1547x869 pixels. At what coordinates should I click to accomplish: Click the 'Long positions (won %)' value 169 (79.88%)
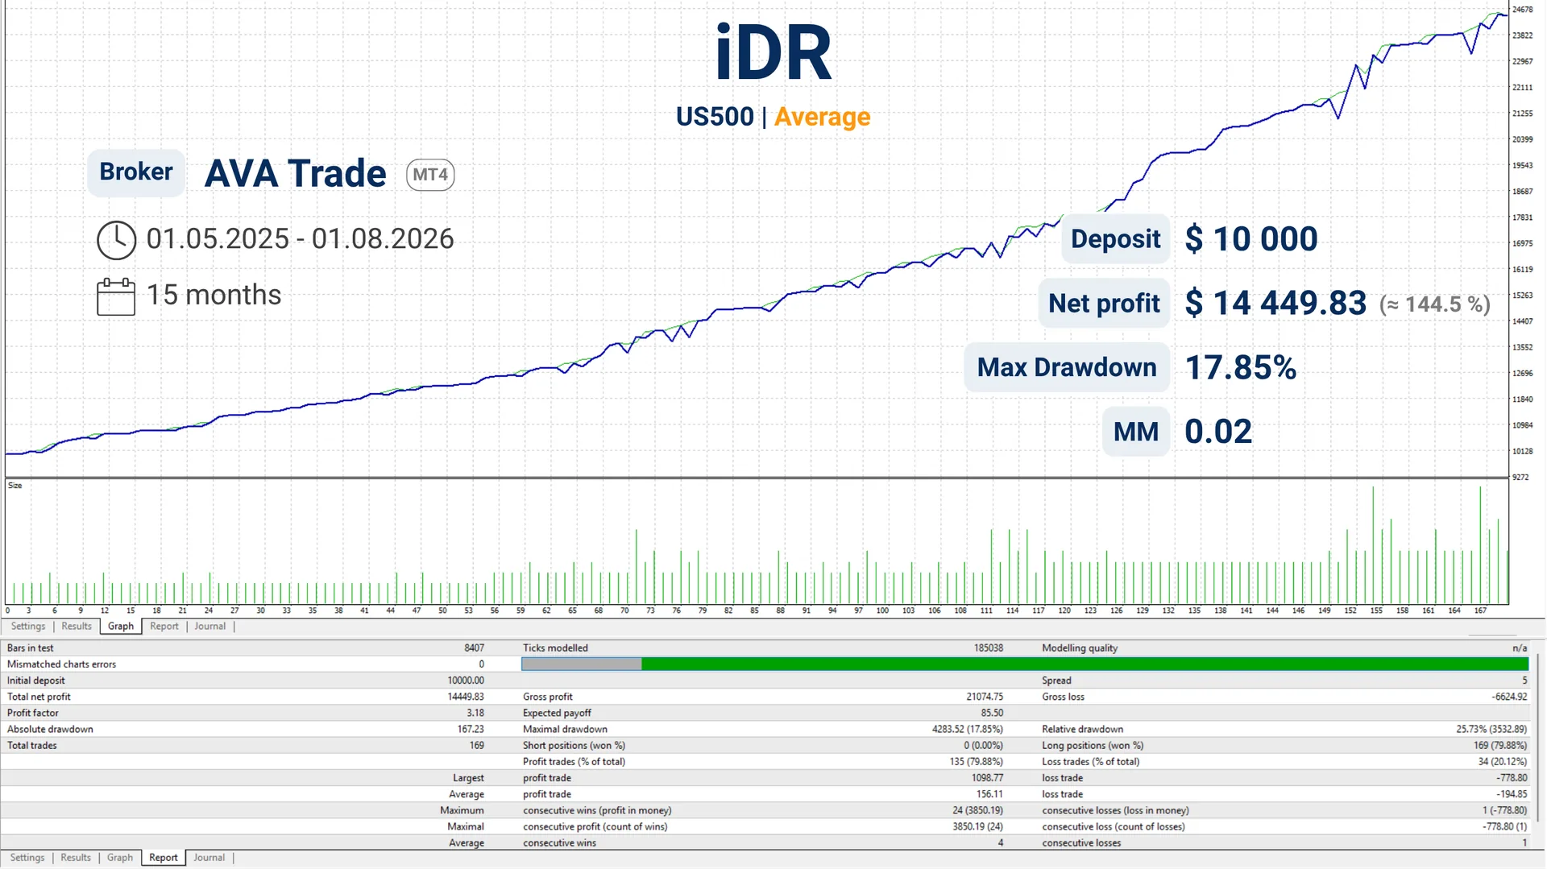1500,746
